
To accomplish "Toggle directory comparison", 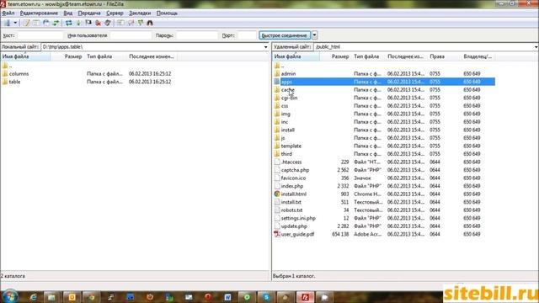I will (x=131, y=23).
